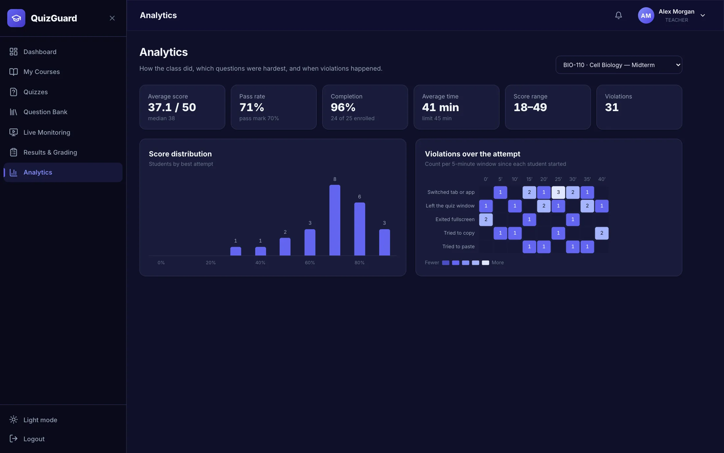Select the Logout link

63,439
